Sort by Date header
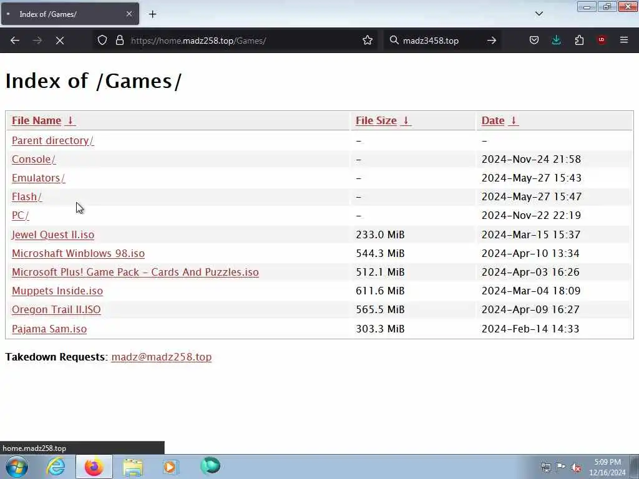 500,120
